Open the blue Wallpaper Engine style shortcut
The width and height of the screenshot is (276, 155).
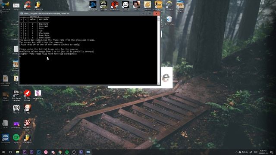point(93,5)
